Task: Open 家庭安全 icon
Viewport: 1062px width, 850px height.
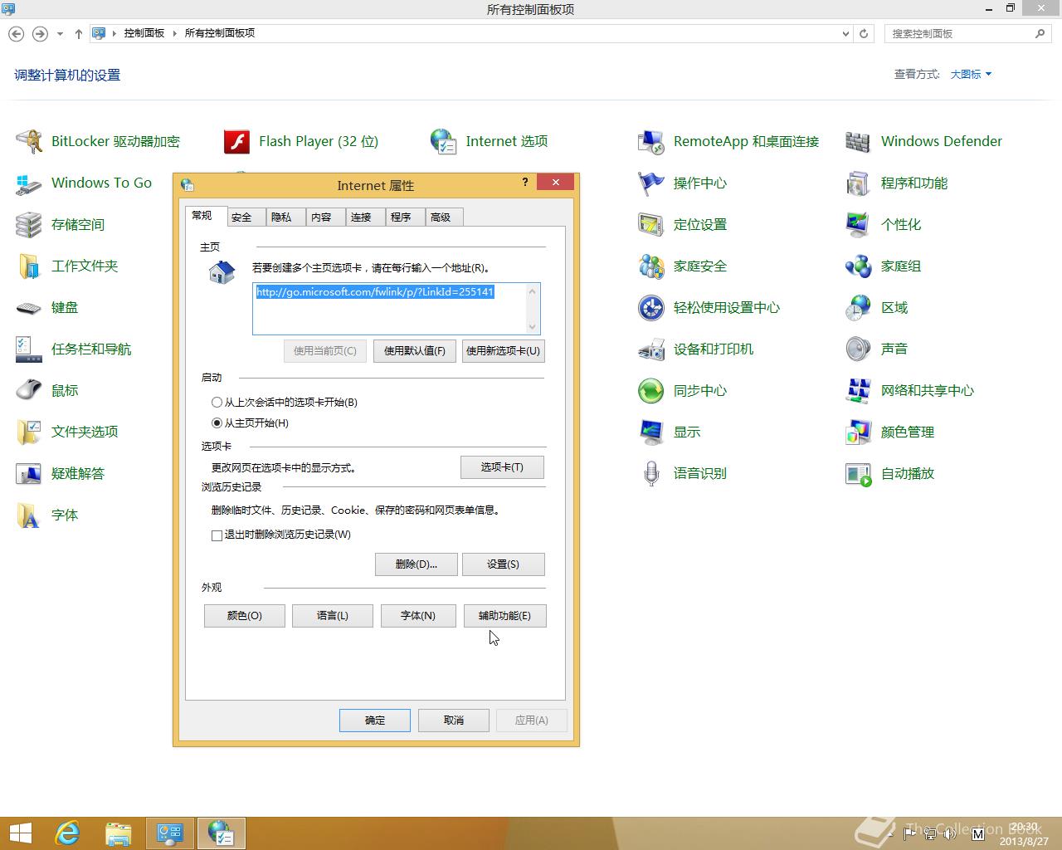Action: (x=651, y=266)
